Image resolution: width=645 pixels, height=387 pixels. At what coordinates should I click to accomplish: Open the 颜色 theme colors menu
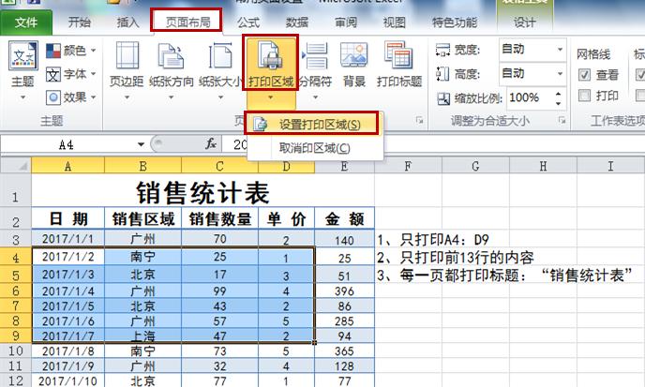coord(70,51)
